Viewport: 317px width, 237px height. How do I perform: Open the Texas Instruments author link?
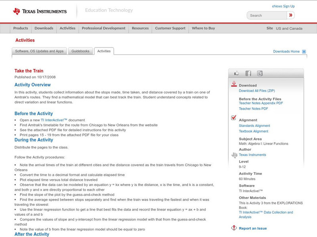252,155
